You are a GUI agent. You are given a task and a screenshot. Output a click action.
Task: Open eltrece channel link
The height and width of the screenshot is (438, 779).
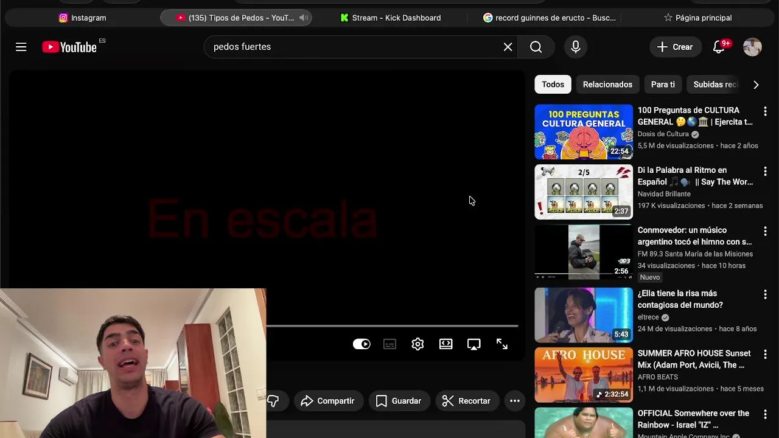coord(648,317)
